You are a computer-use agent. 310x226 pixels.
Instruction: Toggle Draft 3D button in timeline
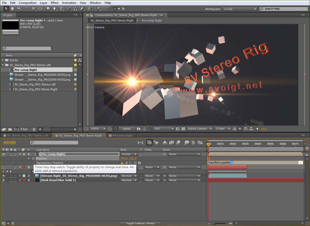tap(156, 142)
